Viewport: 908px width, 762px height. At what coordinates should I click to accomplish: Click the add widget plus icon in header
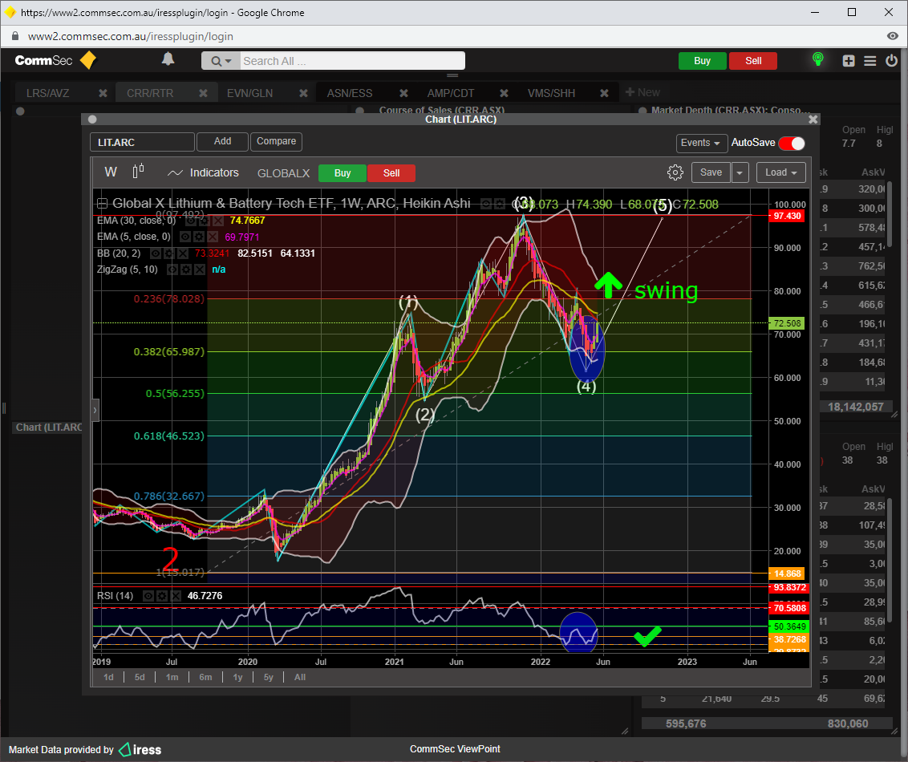coord(849,61)
